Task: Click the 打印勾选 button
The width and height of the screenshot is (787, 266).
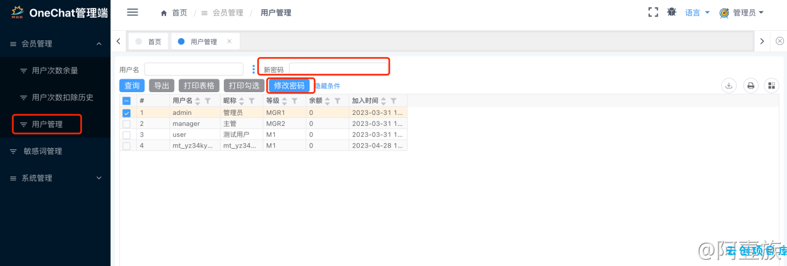Action: tap(244, 86)
